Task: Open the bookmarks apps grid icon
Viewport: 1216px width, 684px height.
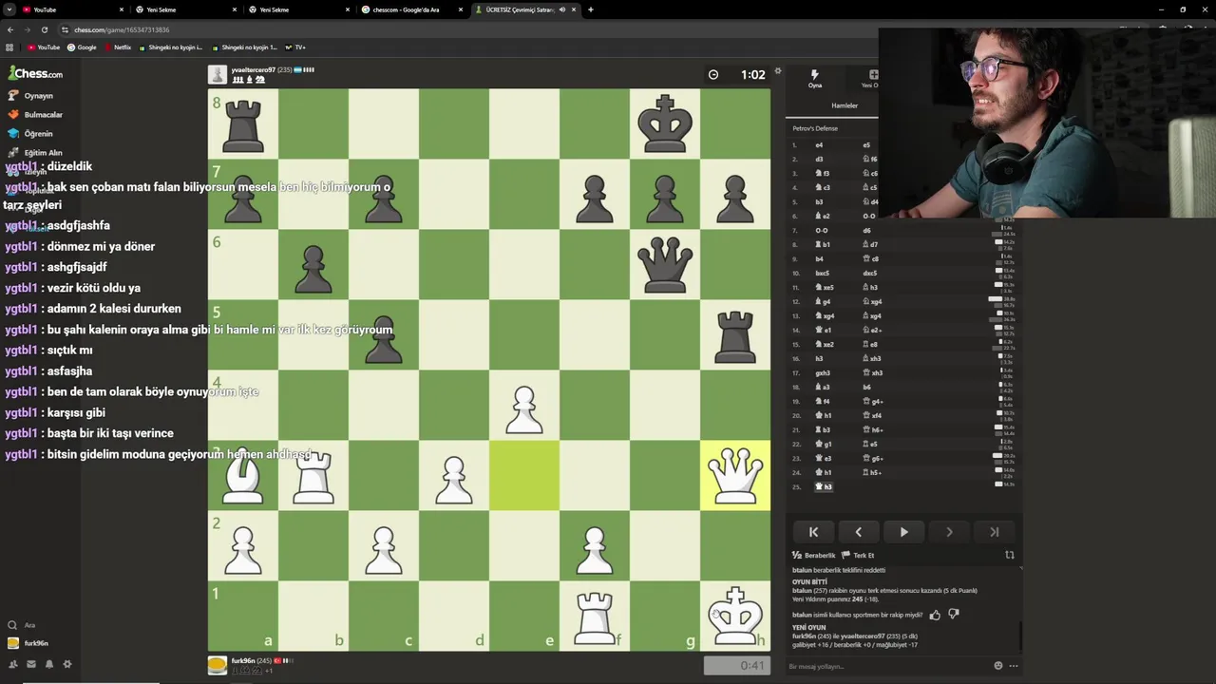Action: (9, 47)
